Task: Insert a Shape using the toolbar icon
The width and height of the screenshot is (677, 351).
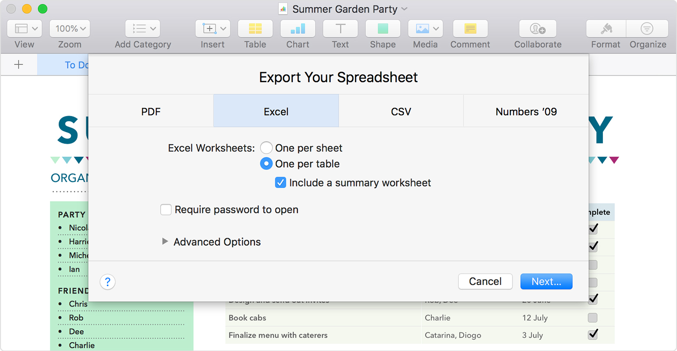Action: [x=383, y=29]
